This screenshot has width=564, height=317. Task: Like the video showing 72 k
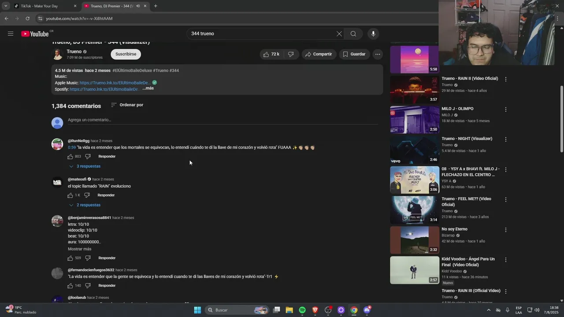tap(271, 54)
